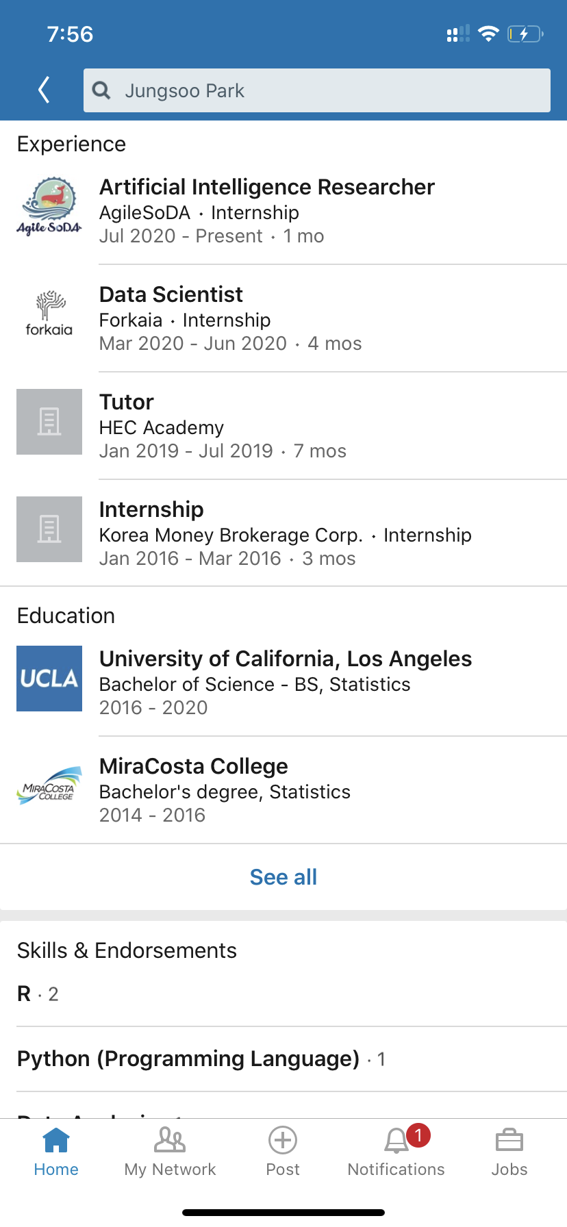This screenshot has height=1227, width=567.
Task: Tap the back arrow chevron
Action: (44, 90)
